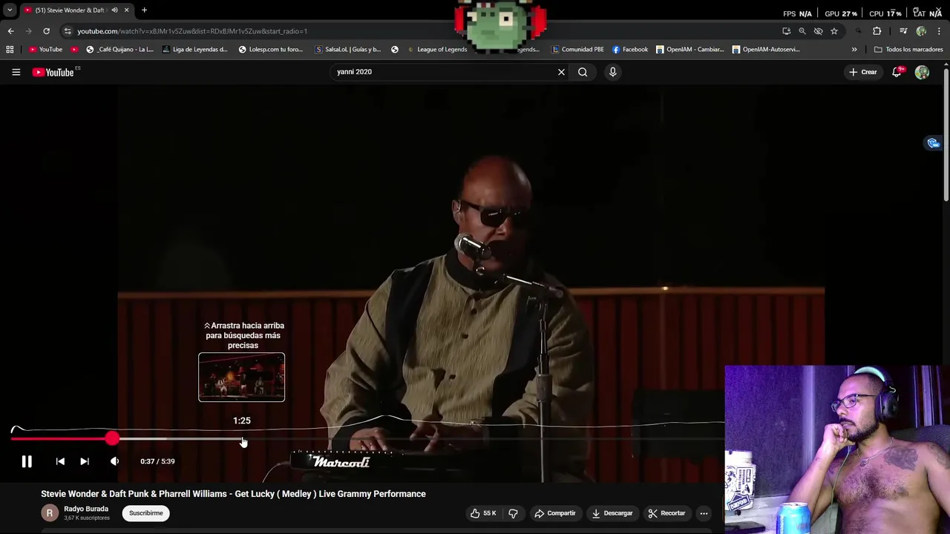Open the browser extensions puzzle icon

tap(877, 31)
